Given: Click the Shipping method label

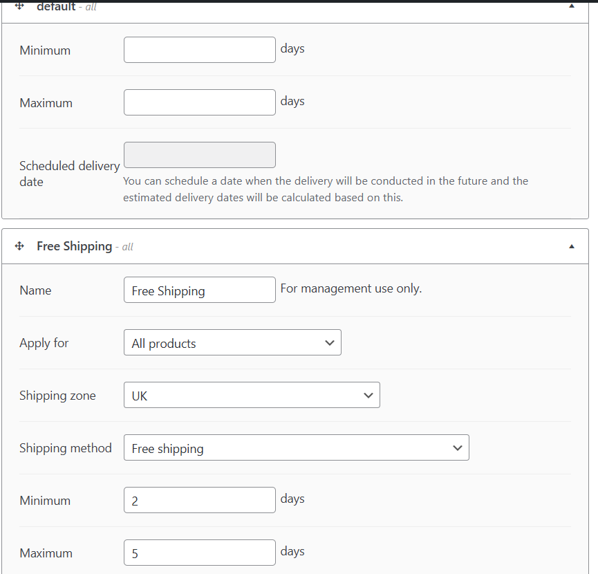Looking at the screenshot, I should (x=66, y=448).
